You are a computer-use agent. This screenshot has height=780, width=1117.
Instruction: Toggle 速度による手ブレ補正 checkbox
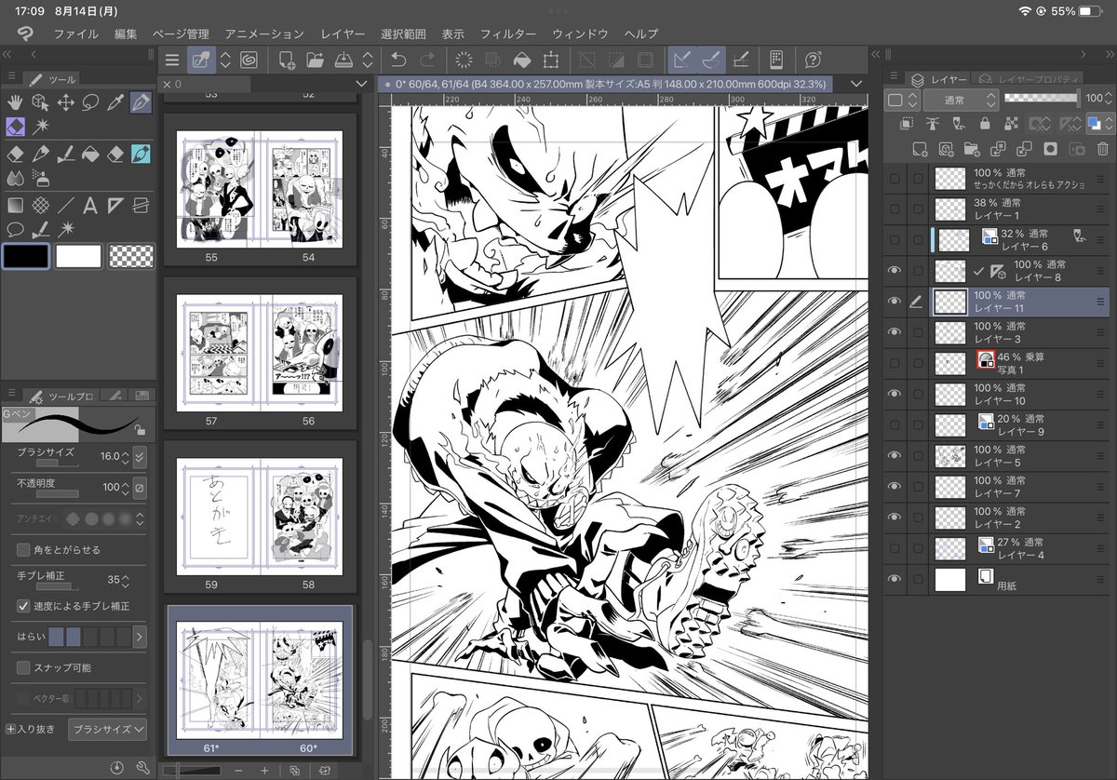(x=23, y=606)
